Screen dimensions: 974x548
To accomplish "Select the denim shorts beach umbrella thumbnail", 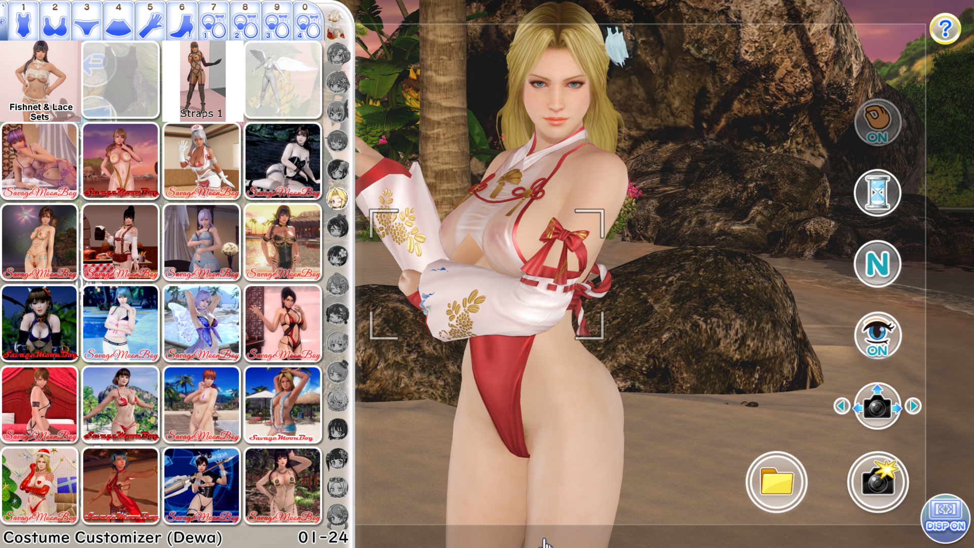I will [283, 405].
